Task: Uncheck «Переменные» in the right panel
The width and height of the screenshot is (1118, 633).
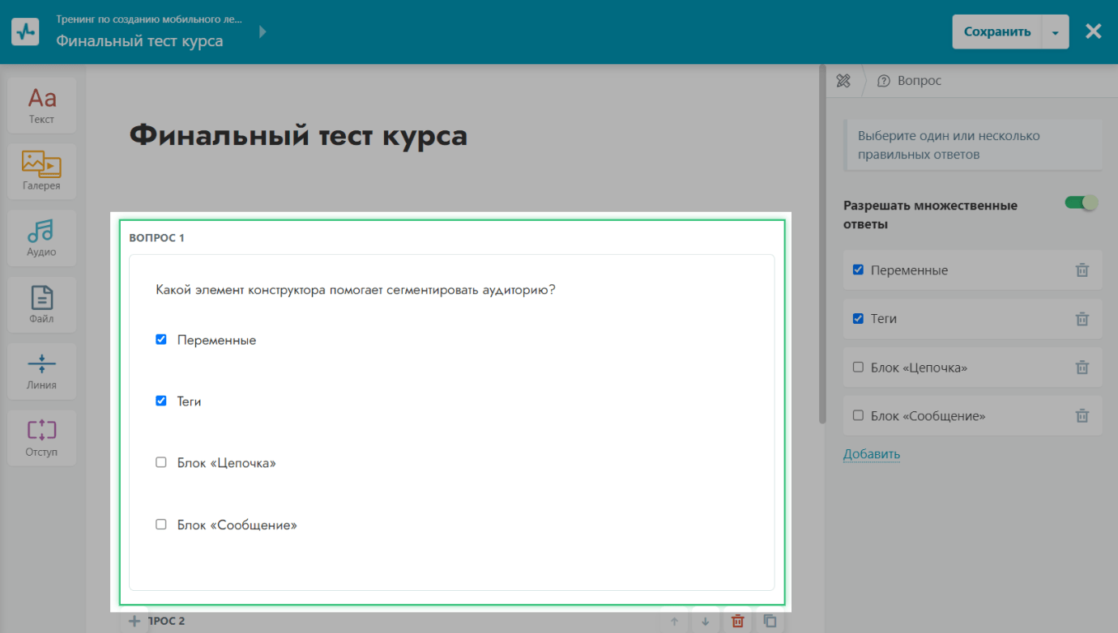Action: [858, 270]
